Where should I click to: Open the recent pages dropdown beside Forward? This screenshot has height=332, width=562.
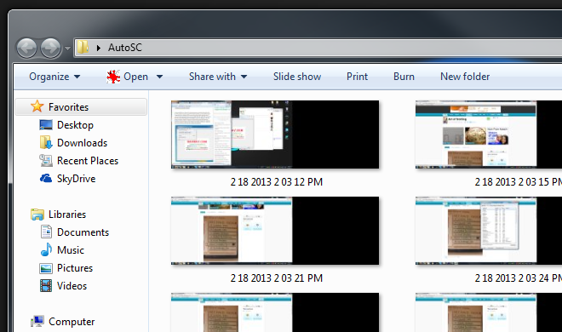(67, 48)
